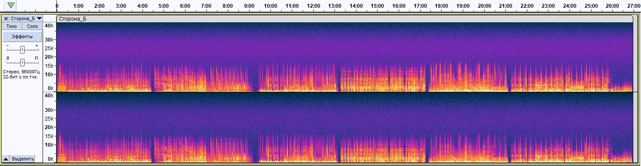
Task: Click the track gain slider handle
Action: point(22,49)
